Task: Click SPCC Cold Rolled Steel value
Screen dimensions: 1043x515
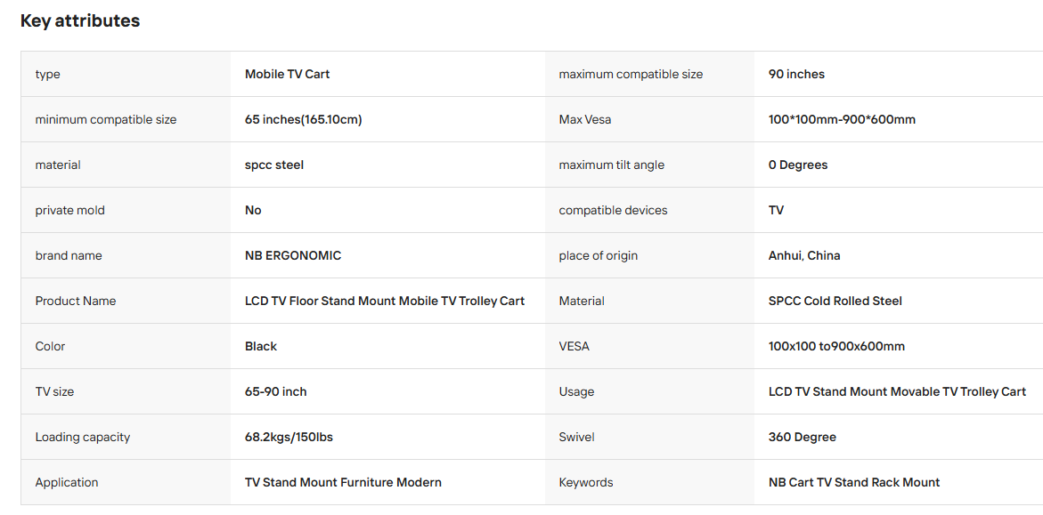Action: click(x=835, y=301)
